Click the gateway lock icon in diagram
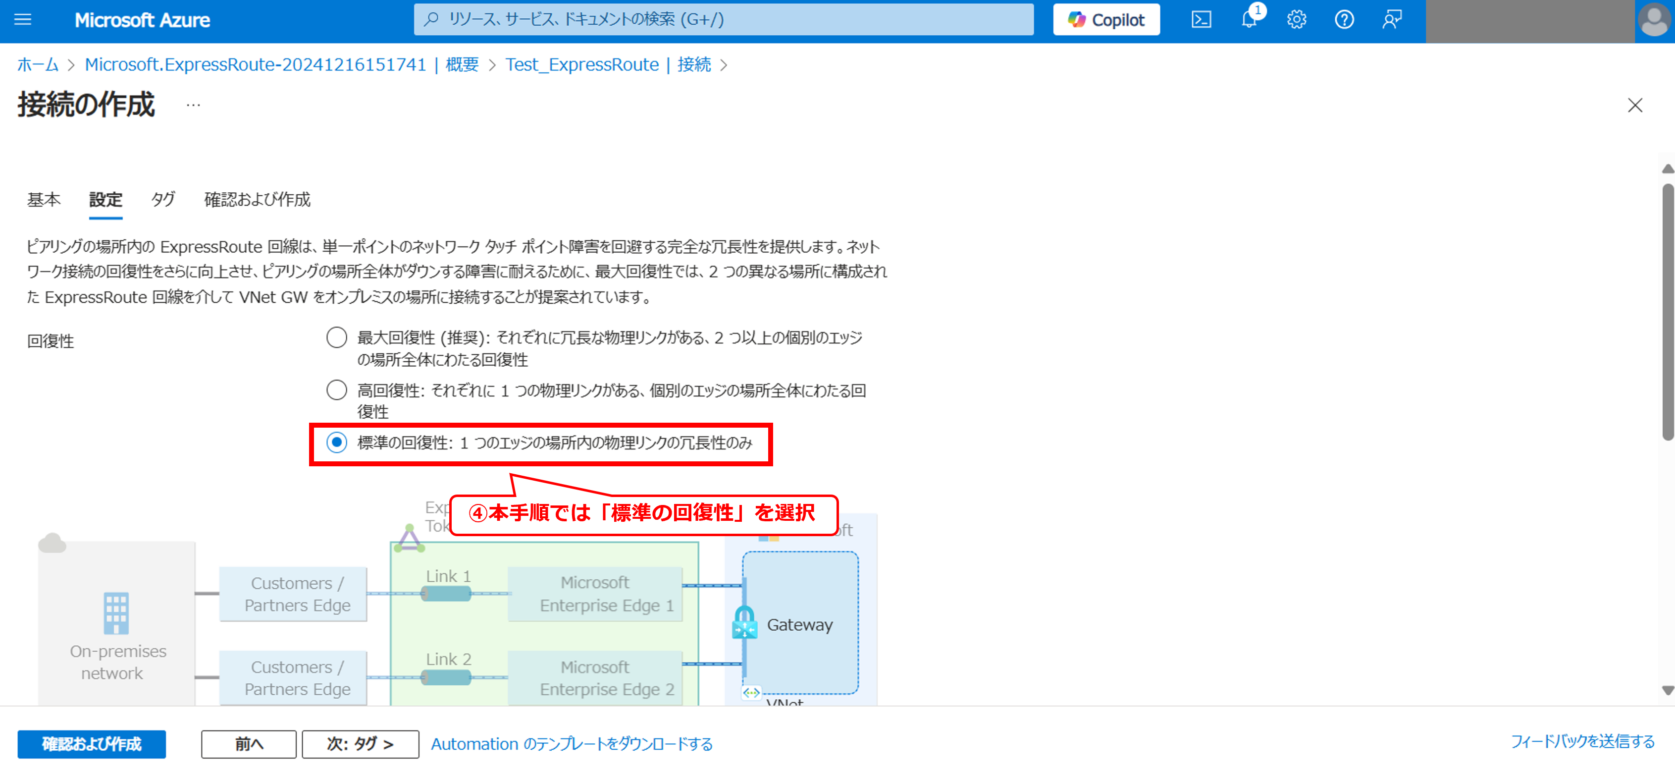 click(x=744, y=622)
